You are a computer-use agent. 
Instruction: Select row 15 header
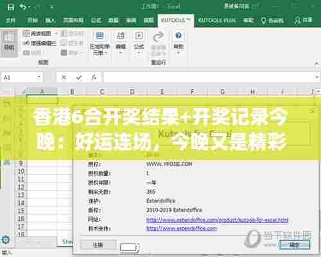(x=21, y=211)
